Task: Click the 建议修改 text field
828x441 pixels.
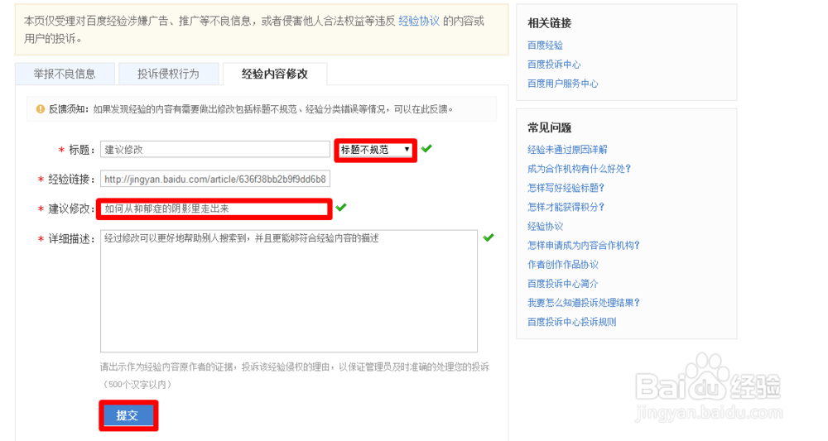Action: [x=214, y=209]
